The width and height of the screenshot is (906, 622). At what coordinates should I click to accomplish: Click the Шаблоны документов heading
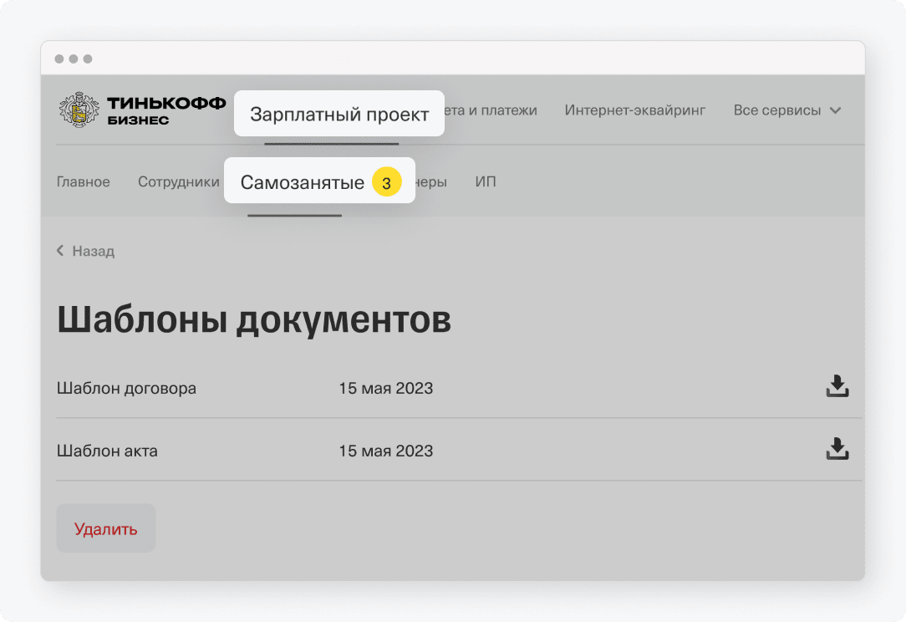point(253,319)
